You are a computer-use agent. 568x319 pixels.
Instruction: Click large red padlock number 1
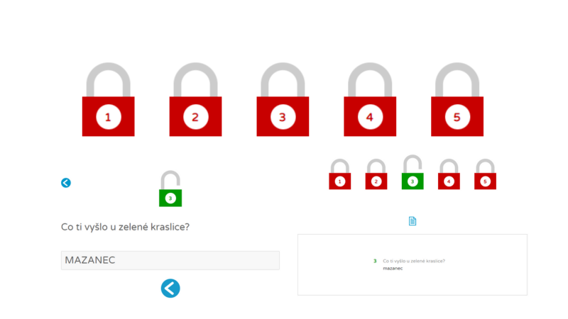pyautogui.click(x=109, y=100)
